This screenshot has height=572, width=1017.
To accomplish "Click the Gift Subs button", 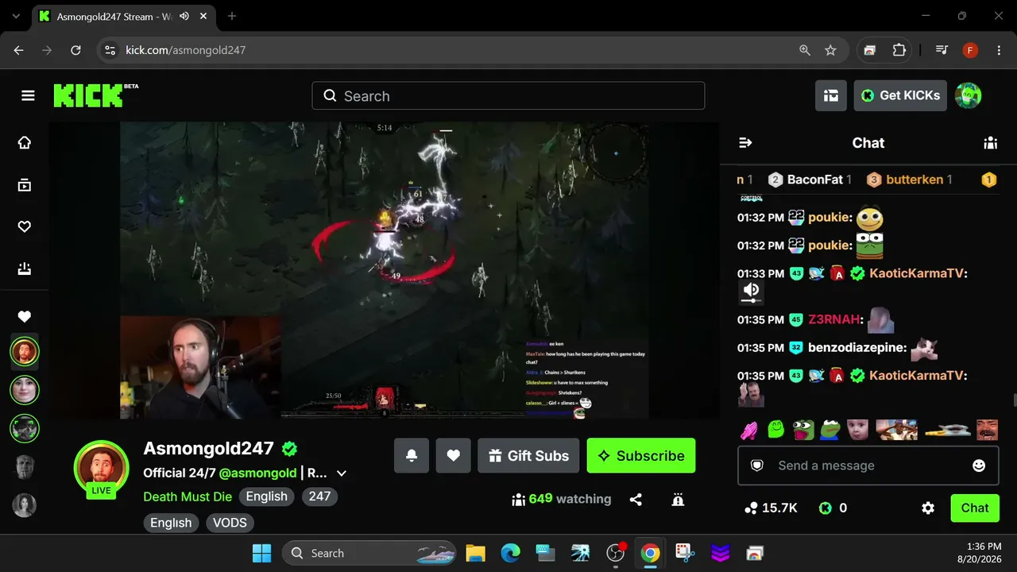I will pos(528,456).
